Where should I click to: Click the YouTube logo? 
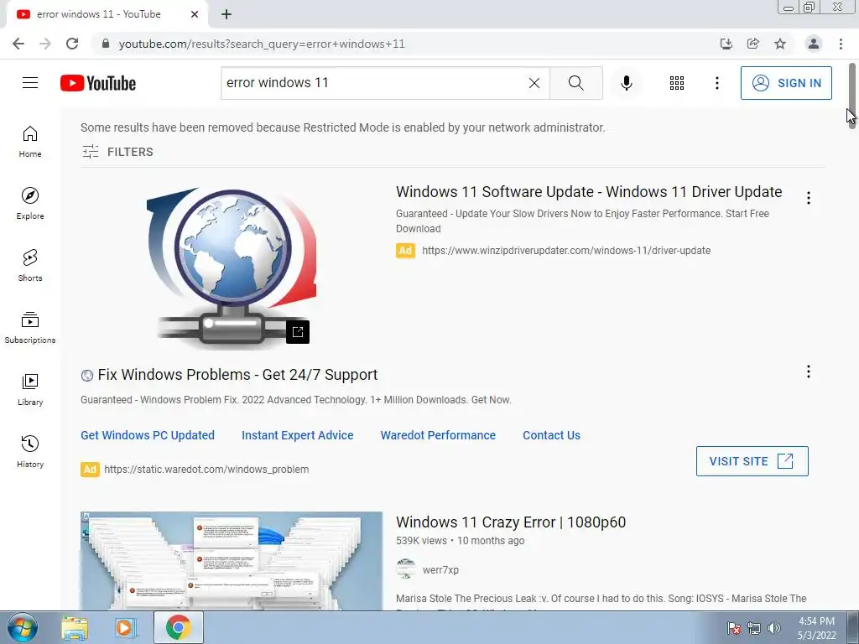click(x=98, y=83)
